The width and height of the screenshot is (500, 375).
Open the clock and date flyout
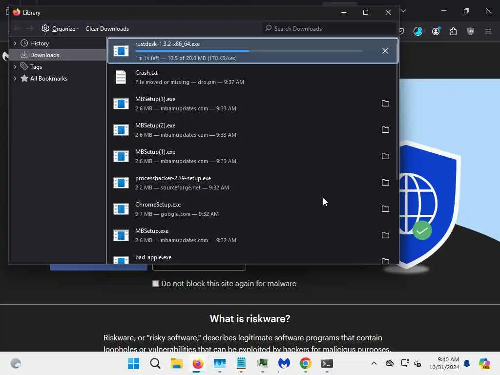[444, 363]
